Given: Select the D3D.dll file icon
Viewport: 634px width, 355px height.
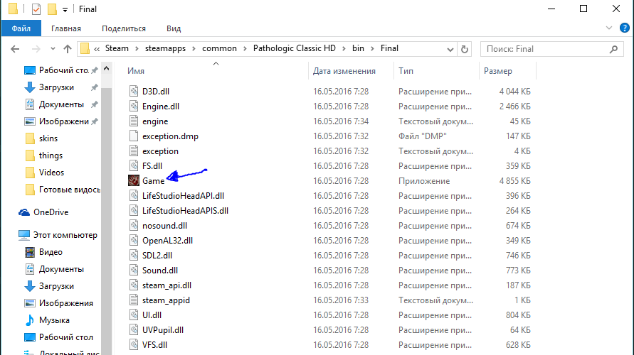Looking at the screenshot, I should [x=134, y=91].
